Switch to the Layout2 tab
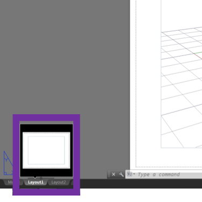The image size is (202, 202). click(59, 182)
